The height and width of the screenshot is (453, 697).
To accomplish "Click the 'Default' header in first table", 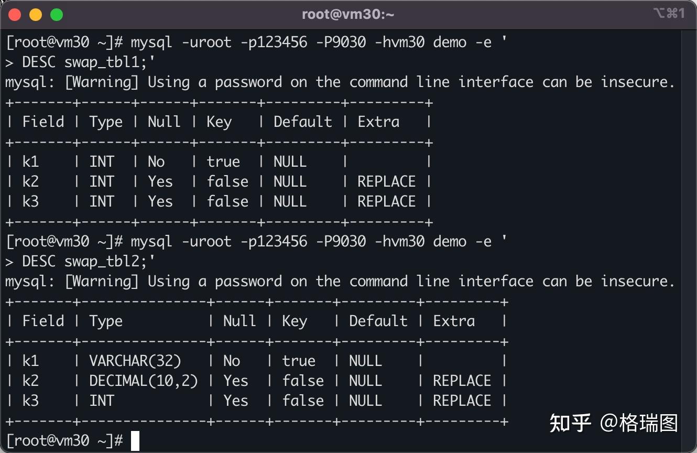I will coord(303,122).
